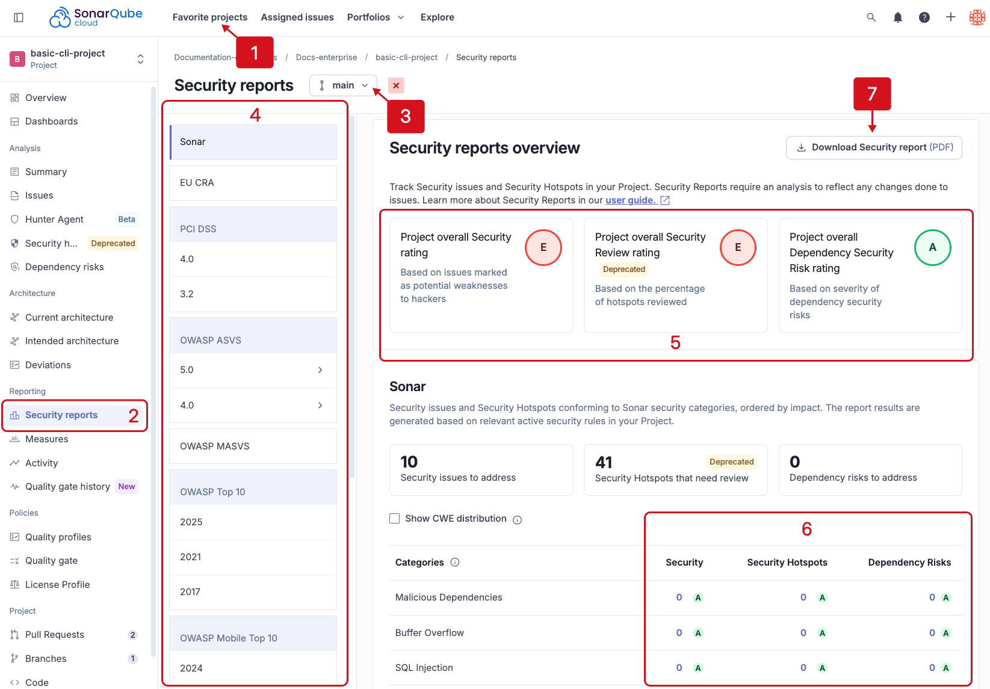Select OWASP Top 10 2021
Image resolution: width=990 pixels, height=689 pixels.
[x=253, y=557]
